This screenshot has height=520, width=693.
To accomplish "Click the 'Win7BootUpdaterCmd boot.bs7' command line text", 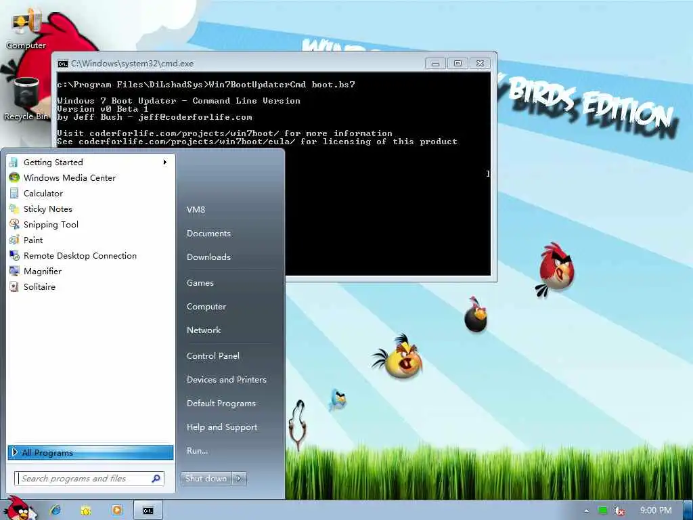I will pos(282,85).
